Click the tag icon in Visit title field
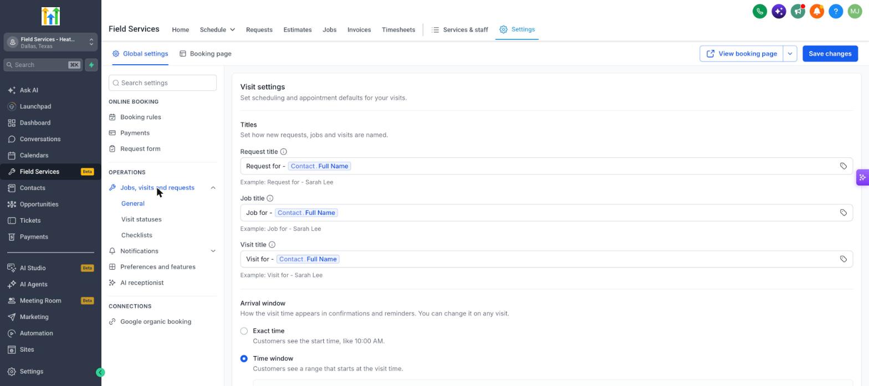Viewport: 869px width, 386px height. [x=843, y=259]
